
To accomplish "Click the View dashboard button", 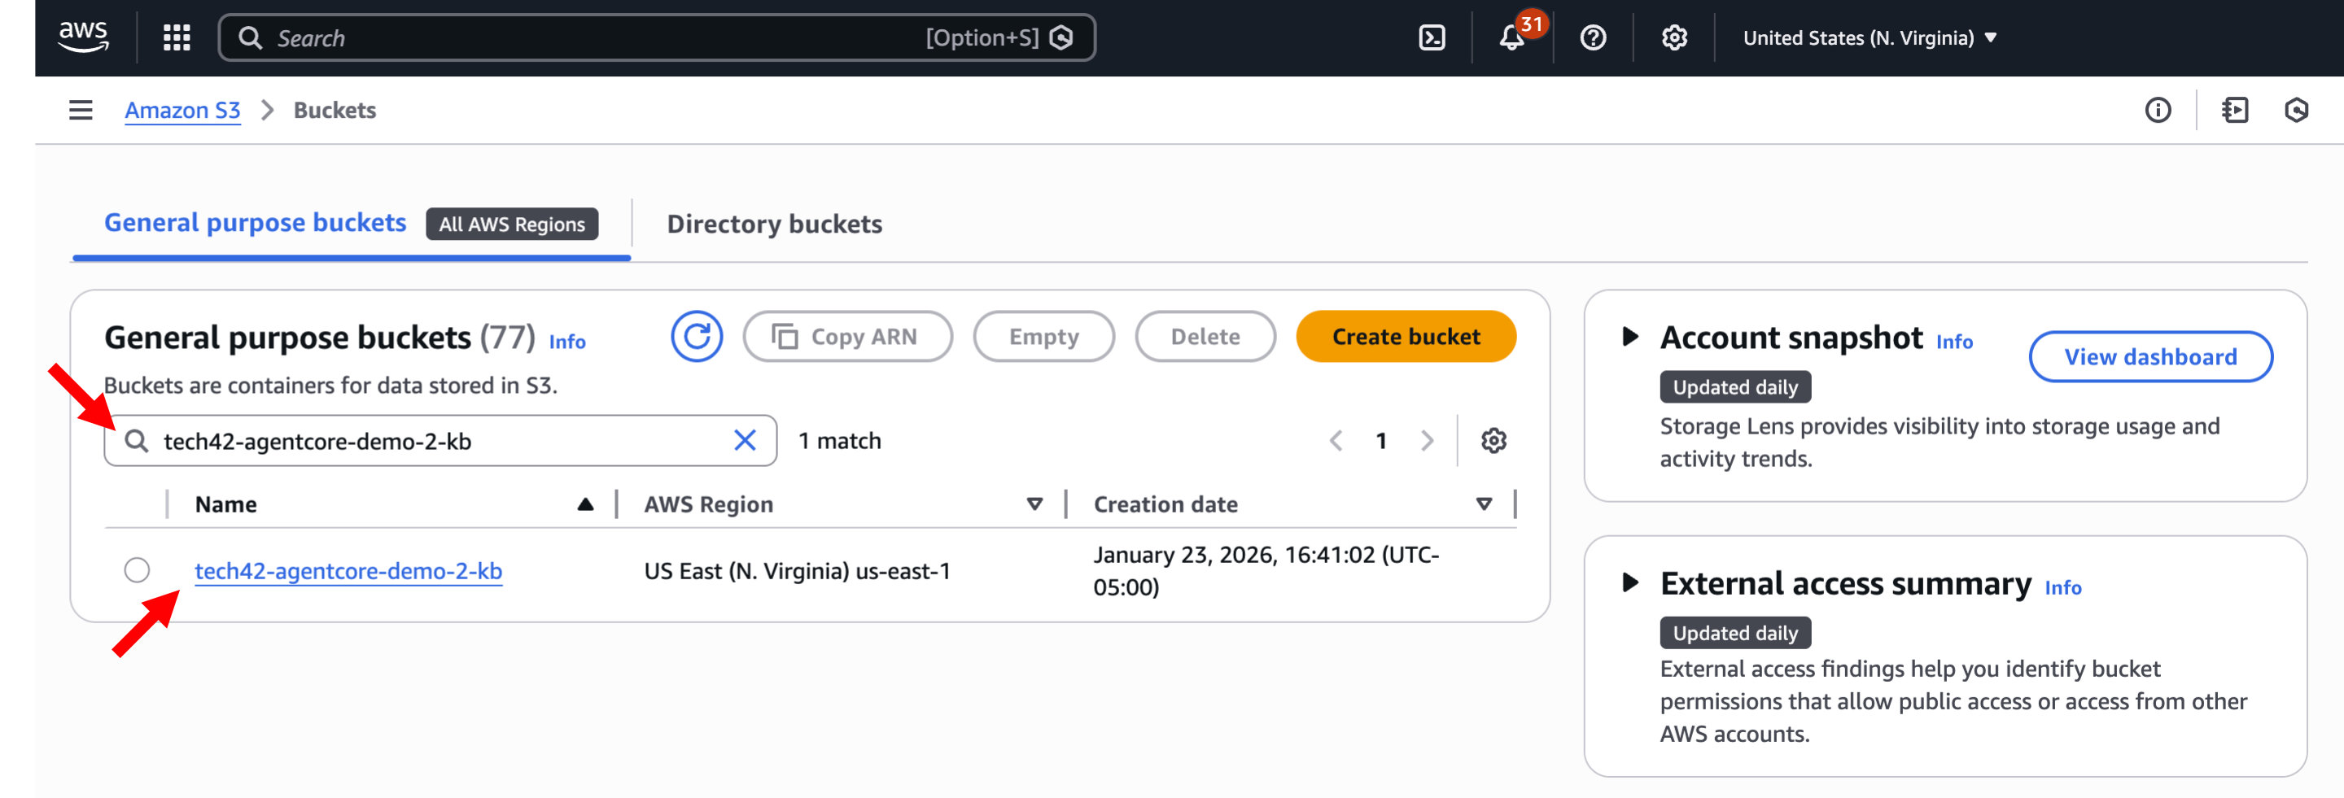I will click(x=2150, y=356).
